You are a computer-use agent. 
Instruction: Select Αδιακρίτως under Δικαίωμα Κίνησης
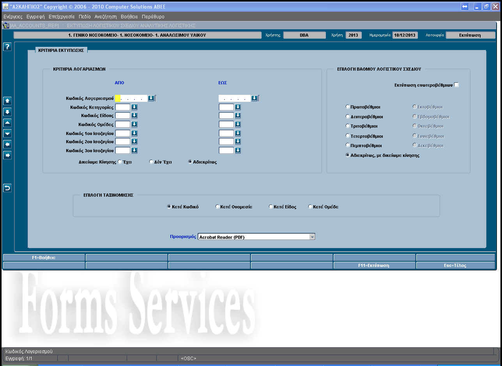pyautogui.click(x=190, y=162)
